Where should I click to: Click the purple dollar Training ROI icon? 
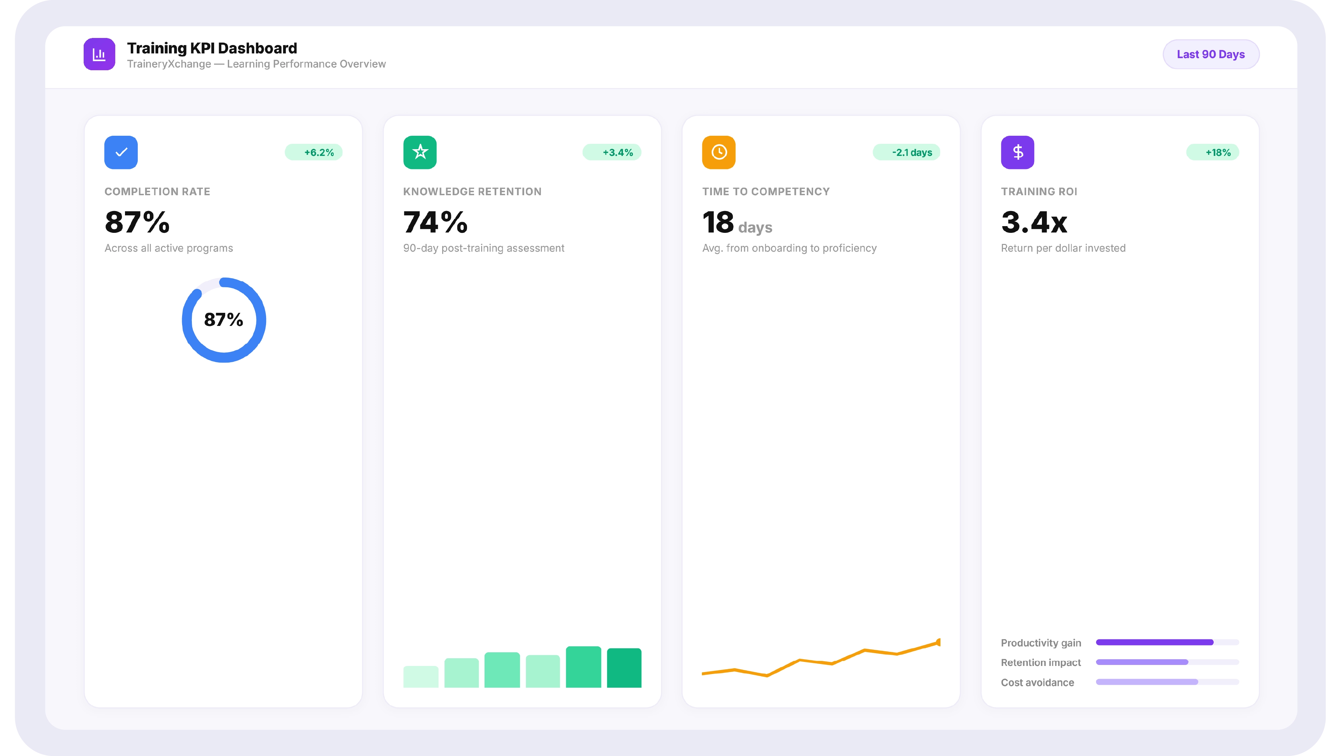(1017, 152)
